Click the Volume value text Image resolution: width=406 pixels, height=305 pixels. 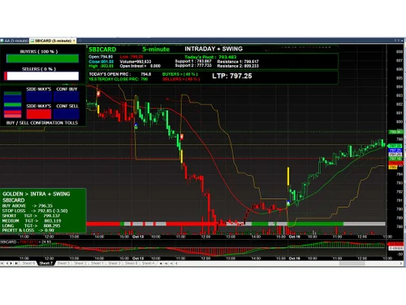coord(136,62)
